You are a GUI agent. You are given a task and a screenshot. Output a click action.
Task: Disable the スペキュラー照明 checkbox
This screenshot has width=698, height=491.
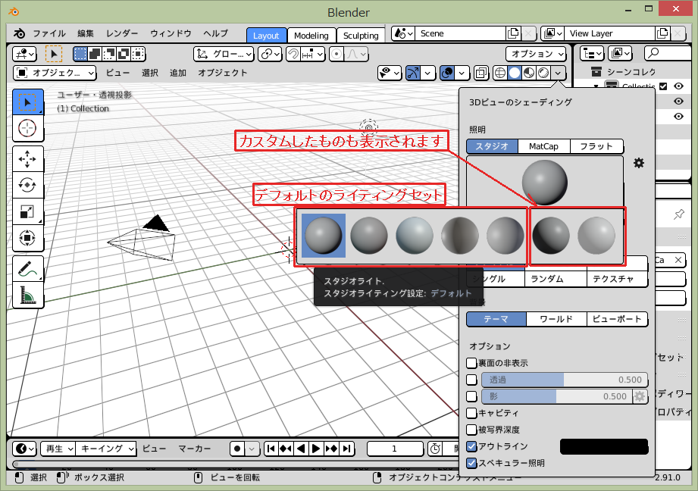(471, 463)
